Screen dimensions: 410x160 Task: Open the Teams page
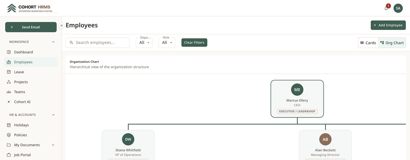pyautogui.click(x=31, y=92)
